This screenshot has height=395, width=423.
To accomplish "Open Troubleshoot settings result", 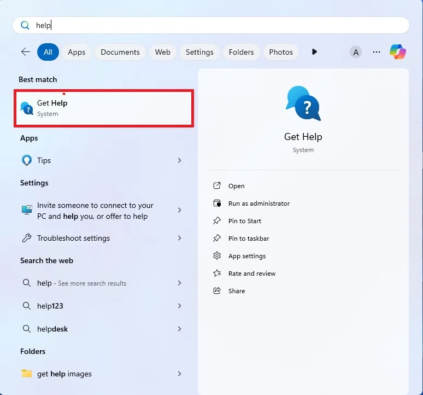I will coord(101,238).
